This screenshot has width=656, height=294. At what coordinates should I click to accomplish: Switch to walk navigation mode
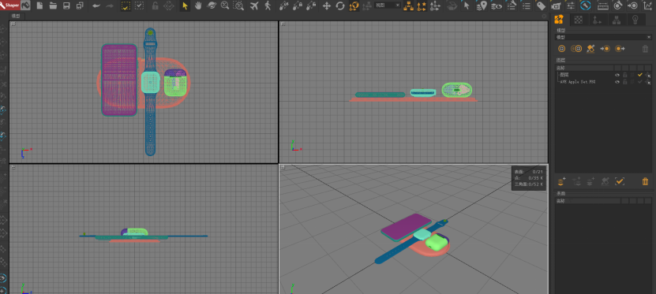[268, 6]
